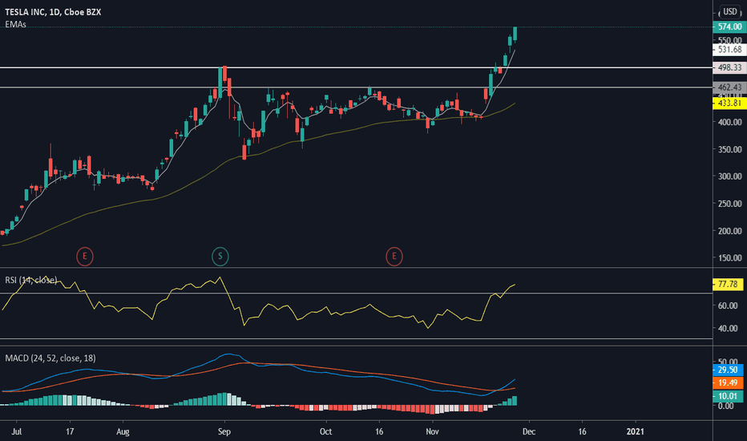Click the Dec date axis label
Screen dimensions: 747x441
tap(529, 431)
